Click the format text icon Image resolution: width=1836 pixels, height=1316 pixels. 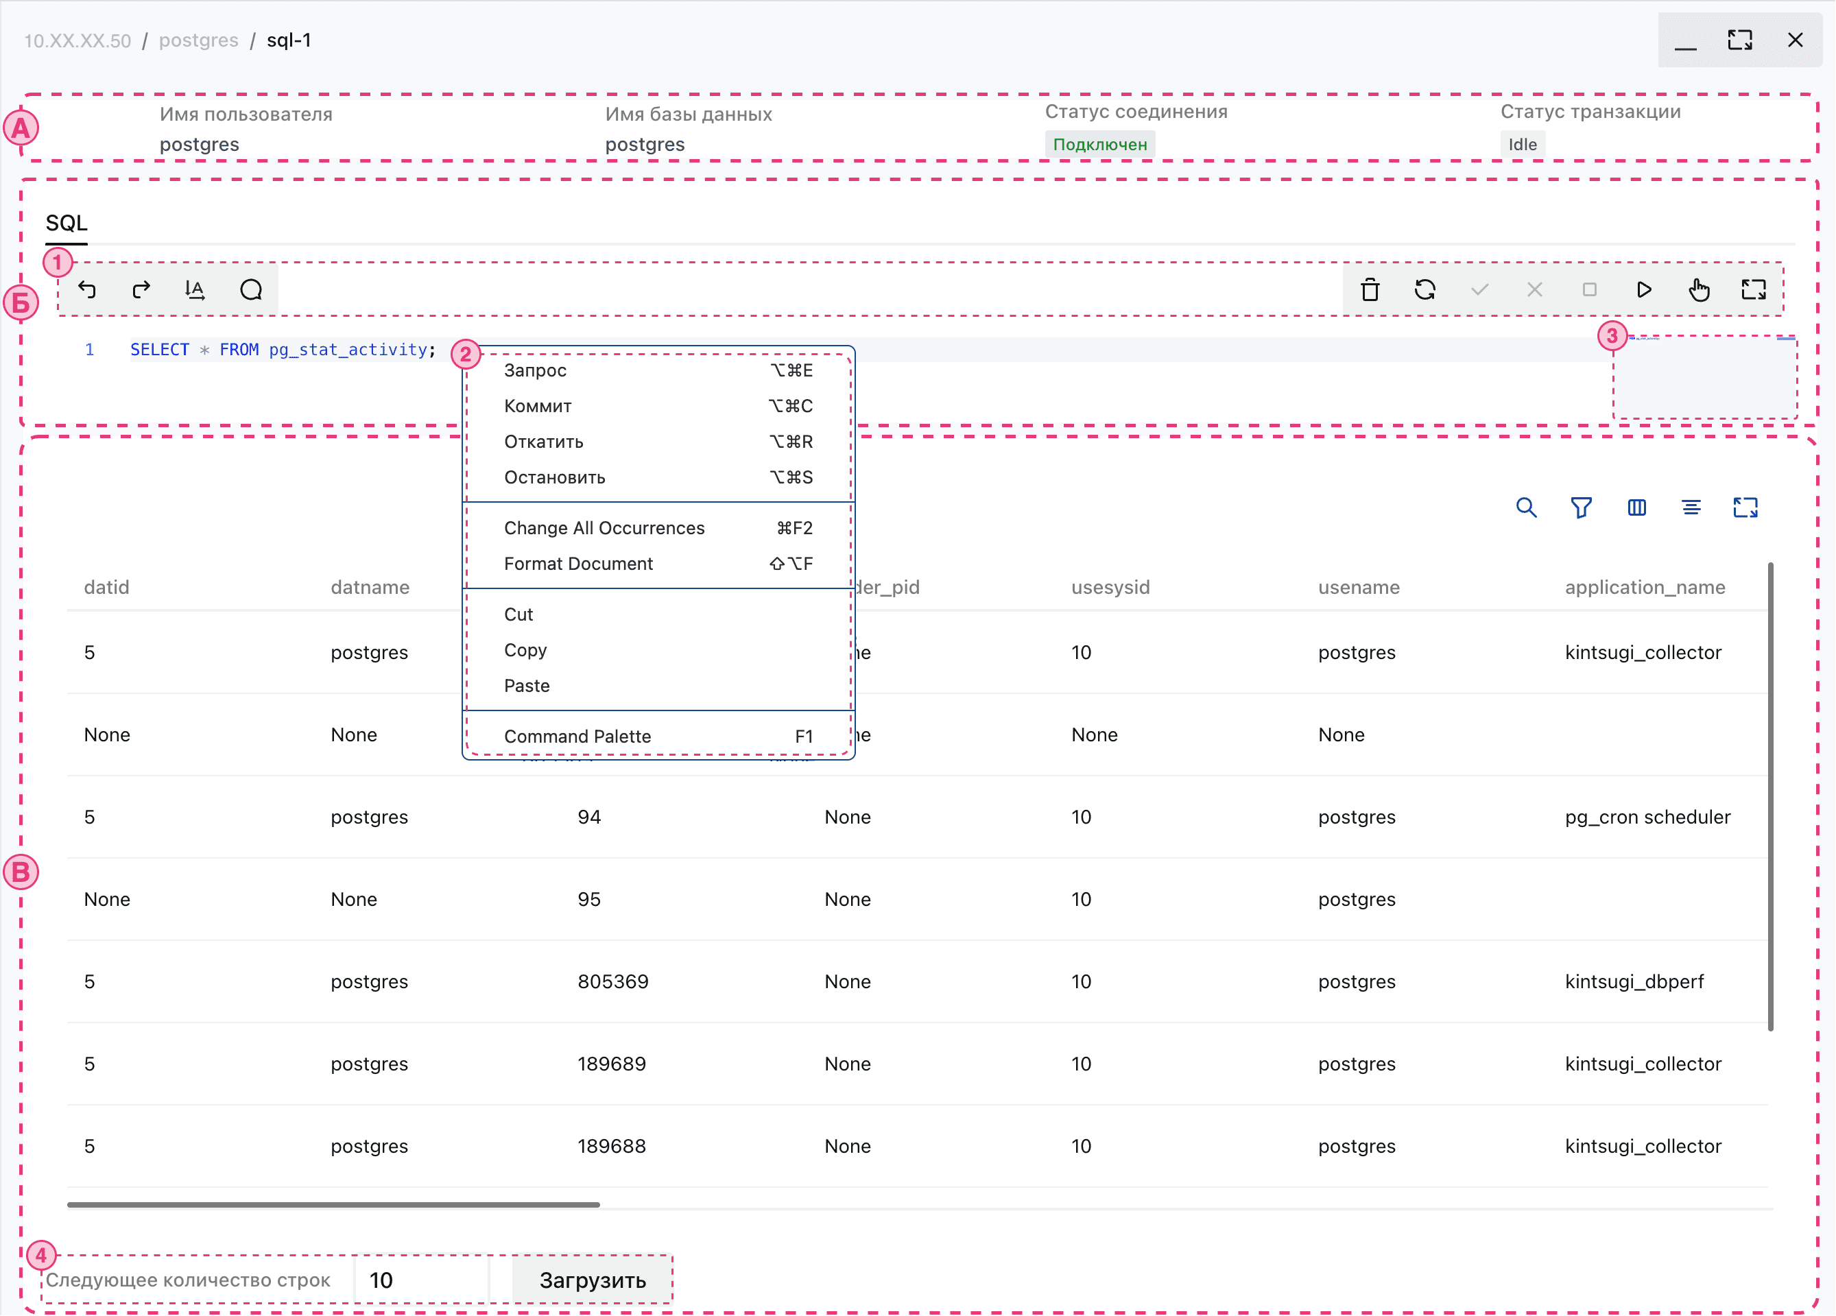(195, 290)
